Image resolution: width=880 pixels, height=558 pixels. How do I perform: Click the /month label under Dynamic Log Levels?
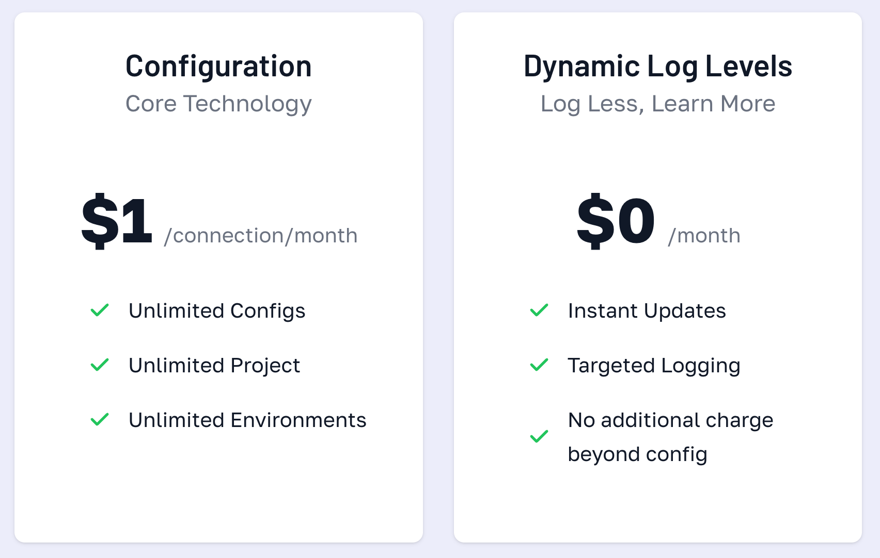pyautogui.click(x=704, y=236)
